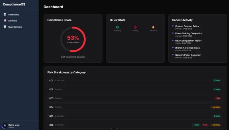Open Security Policy Document activity

188,55
